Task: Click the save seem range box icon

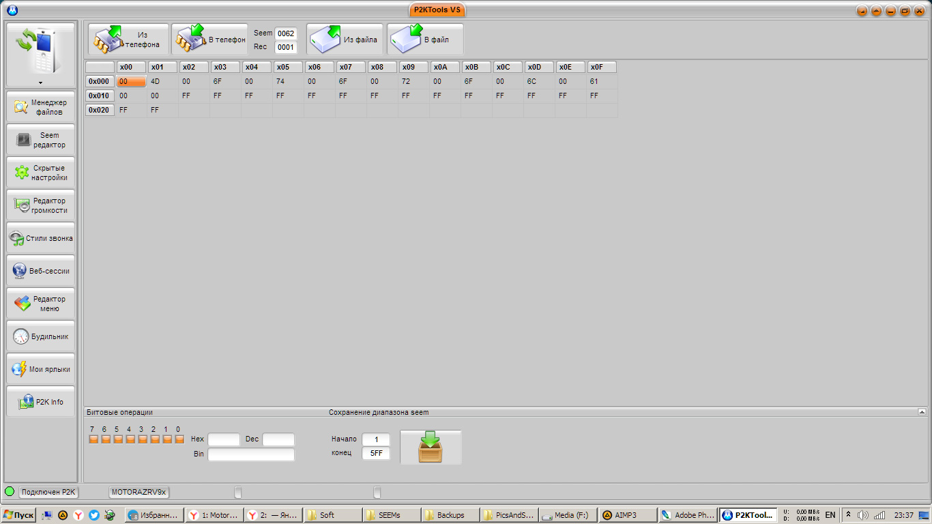Action: pos(431,447)
